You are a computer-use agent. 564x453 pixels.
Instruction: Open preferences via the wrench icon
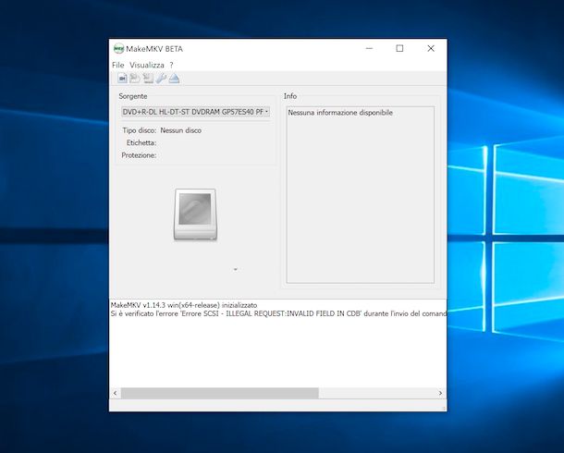pos(161,78)
